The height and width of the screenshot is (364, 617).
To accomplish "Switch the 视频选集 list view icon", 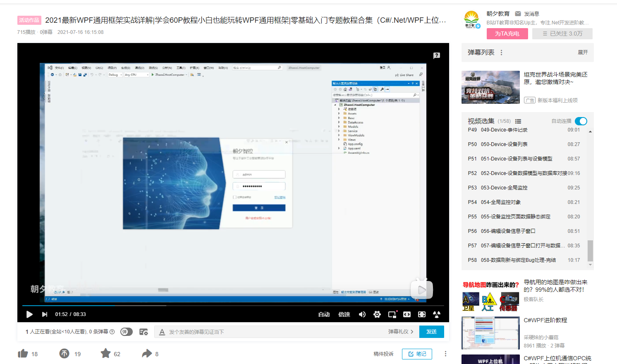I will click(x=518, y=121).
